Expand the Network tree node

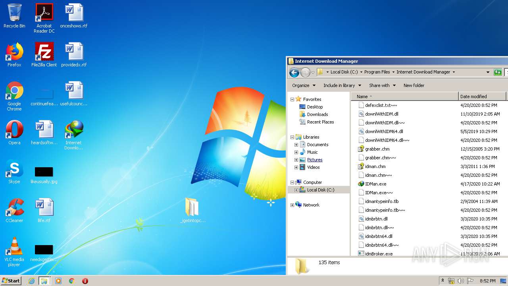click(x=292, y=205)
